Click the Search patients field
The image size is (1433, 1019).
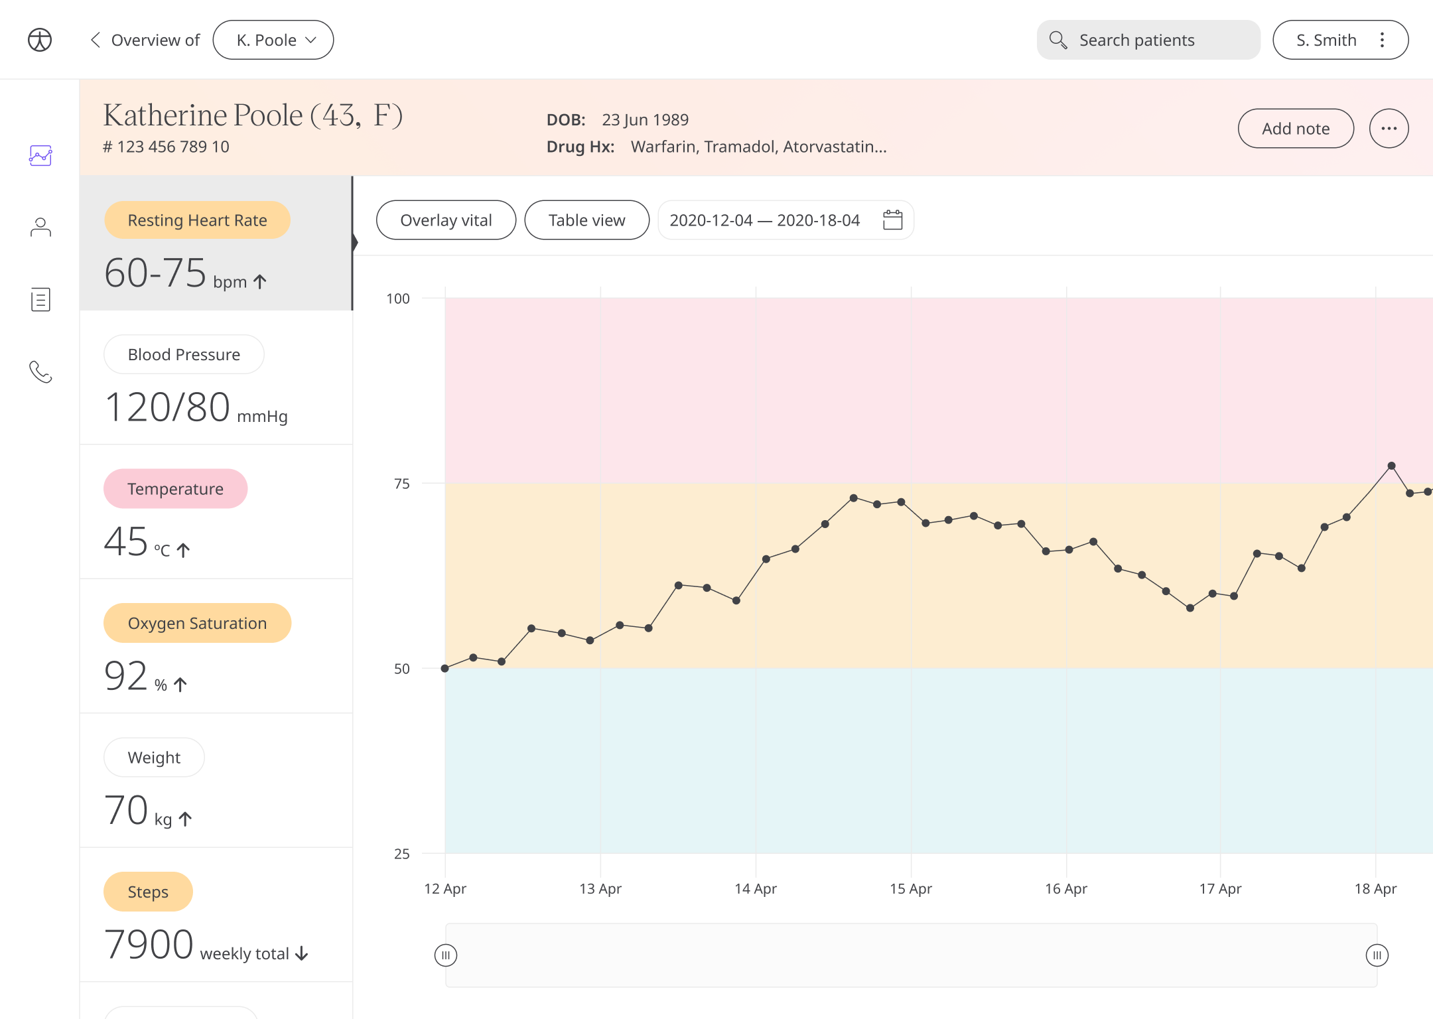1148,40
